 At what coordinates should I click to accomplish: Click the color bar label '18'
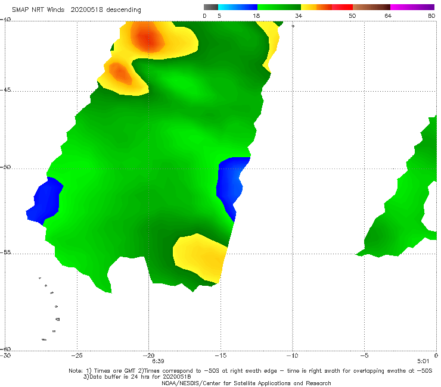click(x=256, y=15)
